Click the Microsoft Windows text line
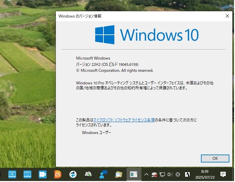This screenshot has height=182, width=235. coord(93,58)
